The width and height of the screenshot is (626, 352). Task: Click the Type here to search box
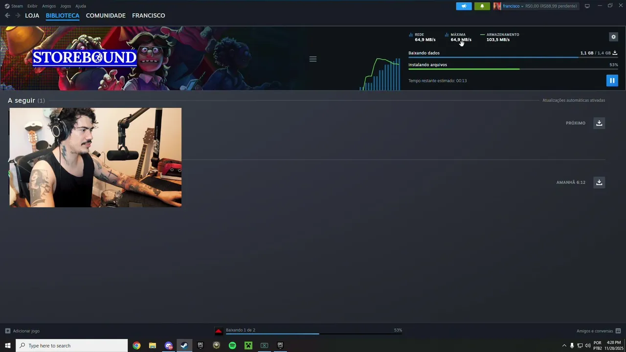(72, 346)
